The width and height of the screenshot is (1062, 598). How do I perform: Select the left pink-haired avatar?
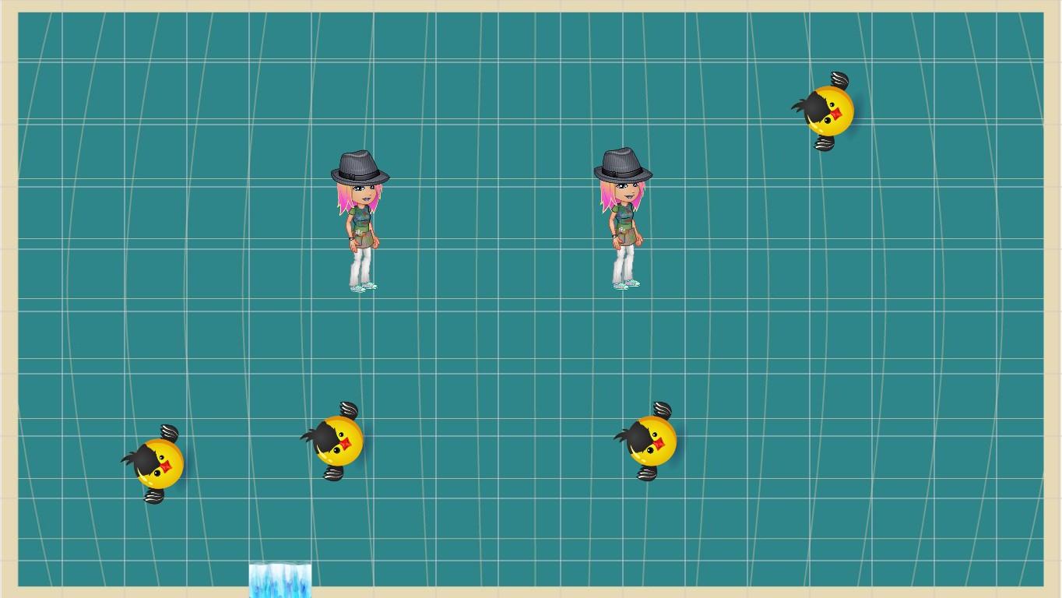[360, 226]
